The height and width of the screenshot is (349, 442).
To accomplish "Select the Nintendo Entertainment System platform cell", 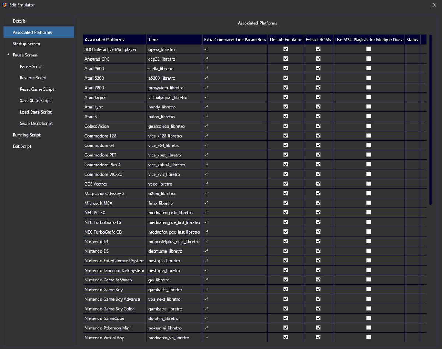I will [x=115, y=261].
